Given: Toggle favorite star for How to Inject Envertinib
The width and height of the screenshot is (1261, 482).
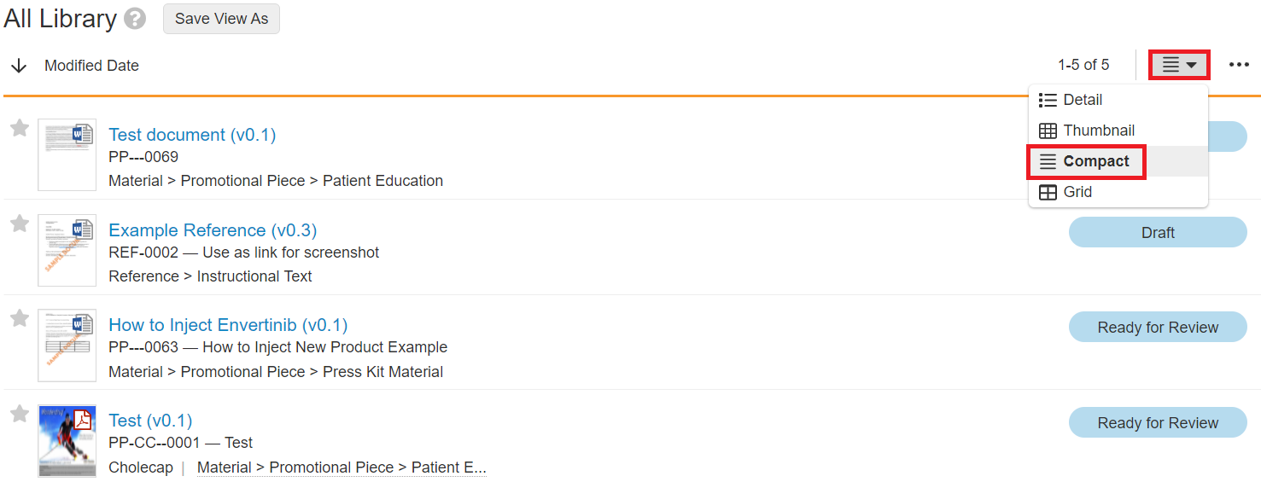Looking at the screenshot, I should [20, 318].
